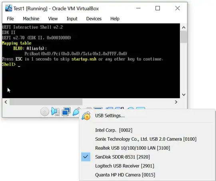Open the Machine menu
Screen dimensions: 216x181
31,19
